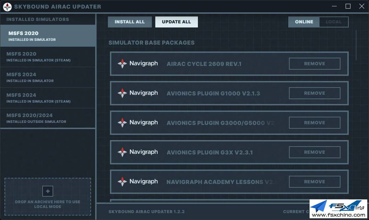Select MSFS 2020 Installed in Simulator
The image size is (369, 220).
48,36
